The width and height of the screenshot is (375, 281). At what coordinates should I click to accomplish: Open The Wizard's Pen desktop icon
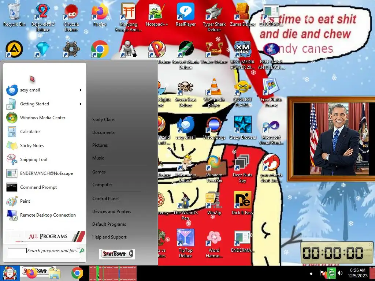coord(186,206)
